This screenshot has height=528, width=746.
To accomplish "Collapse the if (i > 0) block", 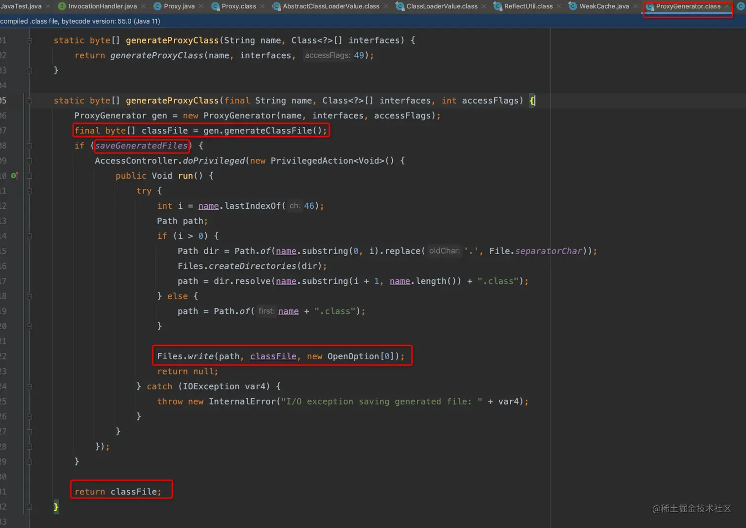I will pyautogui.click(x=29, y=236).
